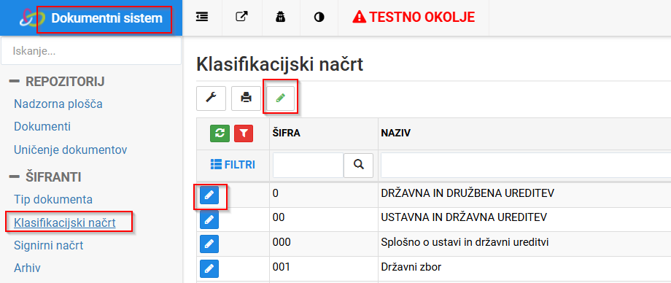Select Klasifikacijski načrt in sidebar
Screen dimensions: 671x283
point(65,222)
